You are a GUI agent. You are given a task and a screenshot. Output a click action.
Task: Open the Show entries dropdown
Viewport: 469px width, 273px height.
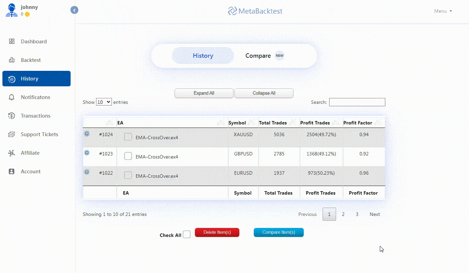pos(104,102)
